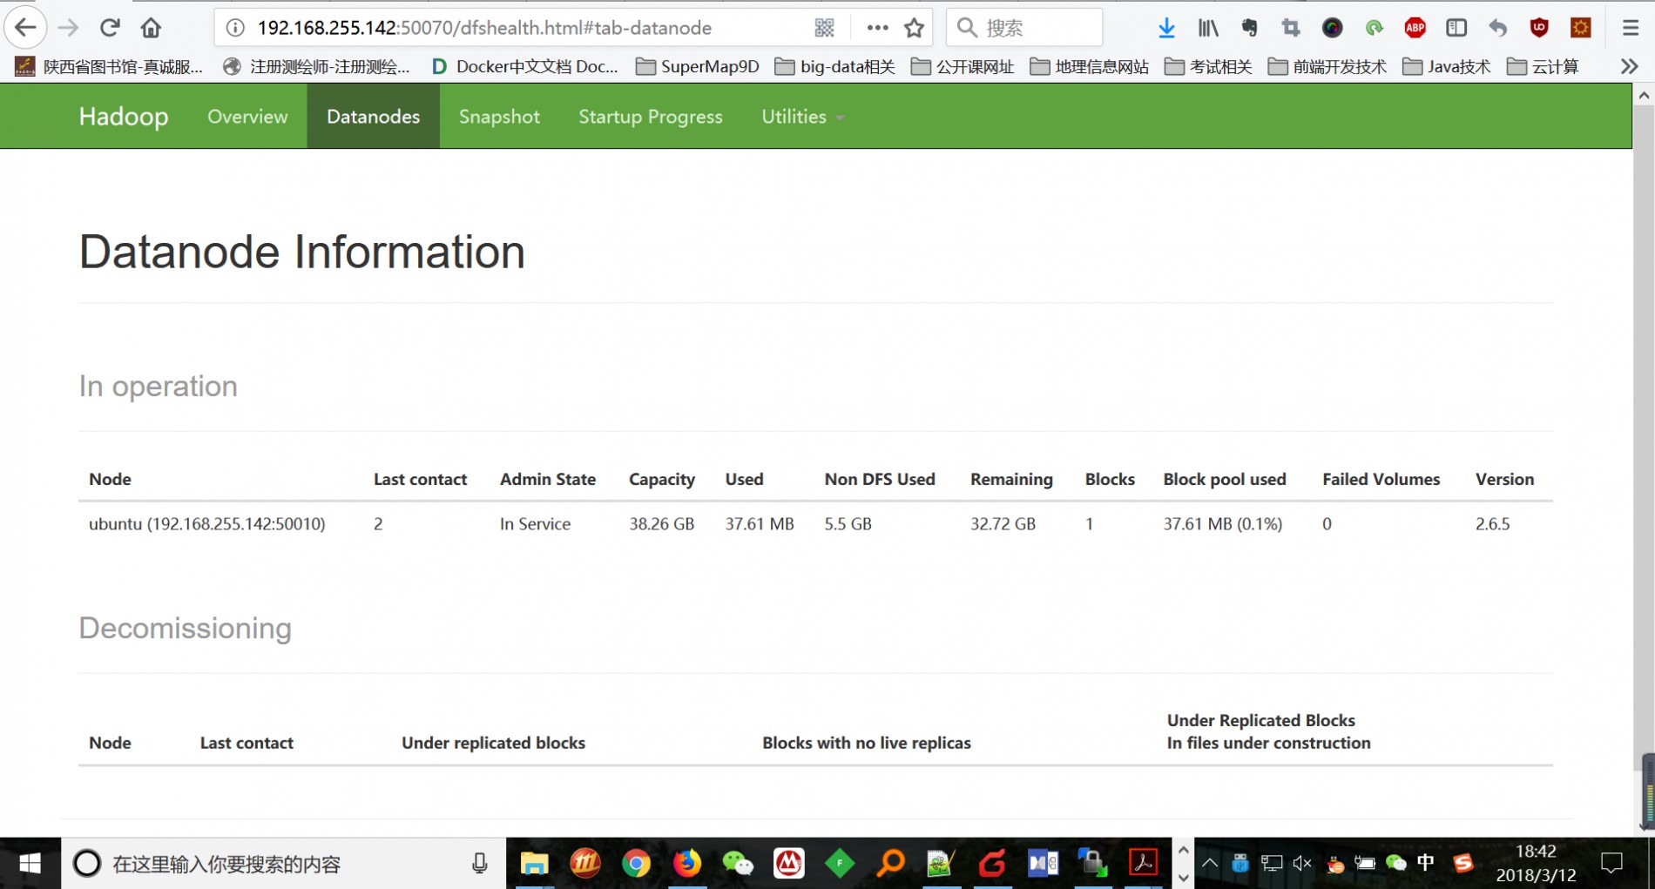The image size is (1655, 889).
Task: Bookmark this page with the star
Action: (914, 28)
